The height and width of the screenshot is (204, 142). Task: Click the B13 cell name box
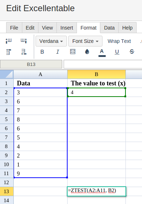pos(31,64)
